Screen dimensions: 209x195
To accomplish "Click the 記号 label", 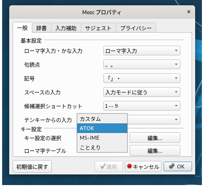I will [x=29, y=79].
